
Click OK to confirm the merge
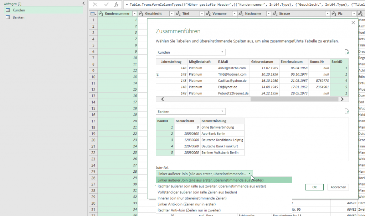click(x=314, y=187)
